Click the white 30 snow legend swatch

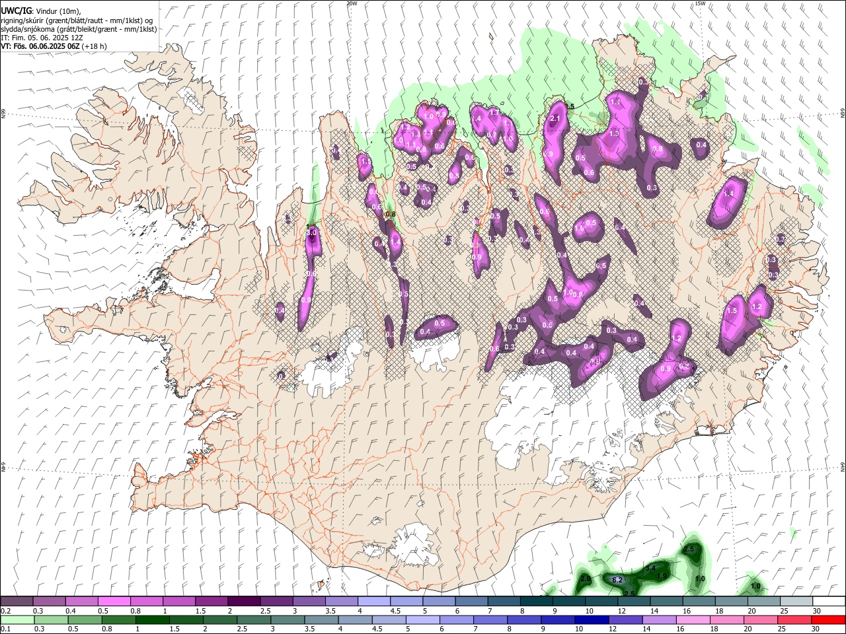coord(829,602)
